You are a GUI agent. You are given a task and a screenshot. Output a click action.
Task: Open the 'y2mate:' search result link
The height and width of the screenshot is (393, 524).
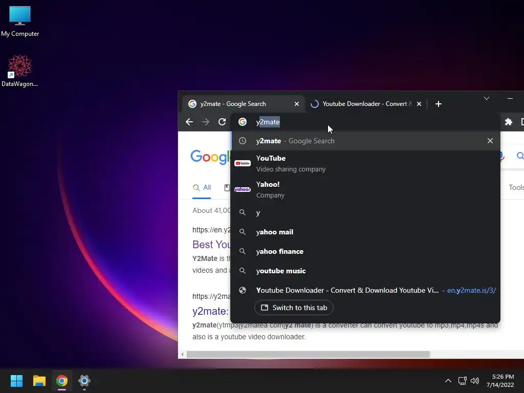click(210, 311)
